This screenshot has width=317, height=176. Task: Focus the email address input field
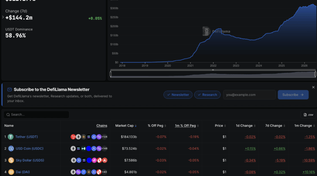(249, 95)
